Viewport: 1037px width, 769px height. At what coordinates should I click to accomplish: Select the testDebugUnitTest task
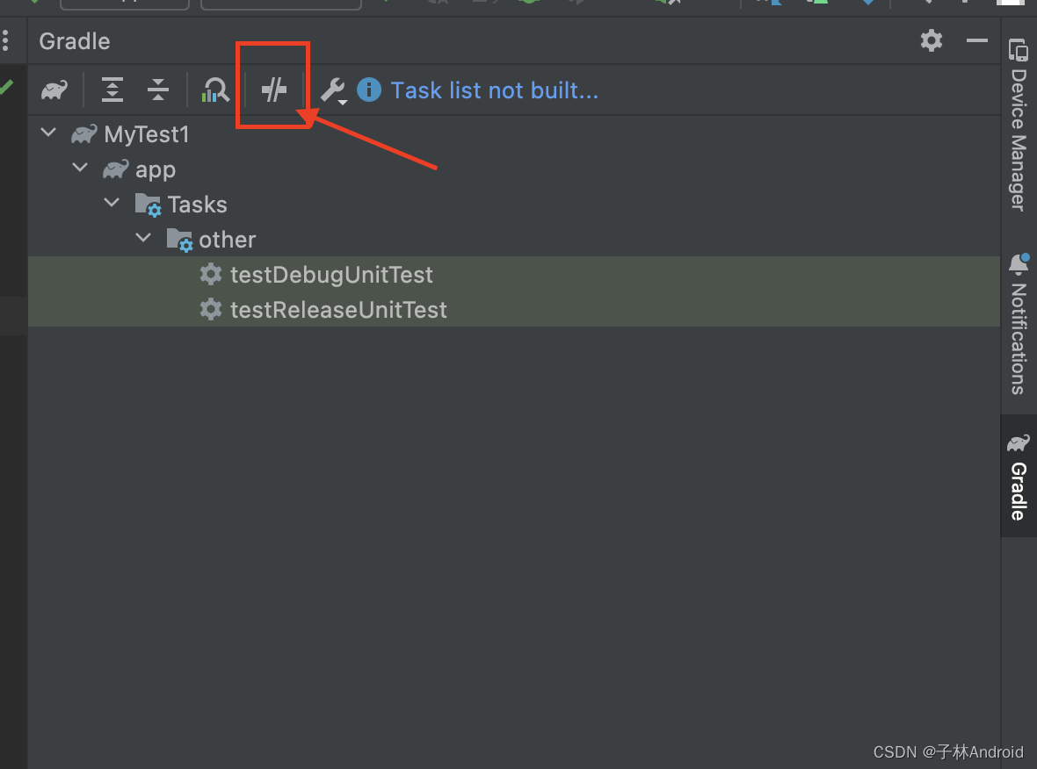[x=331, y=275]
